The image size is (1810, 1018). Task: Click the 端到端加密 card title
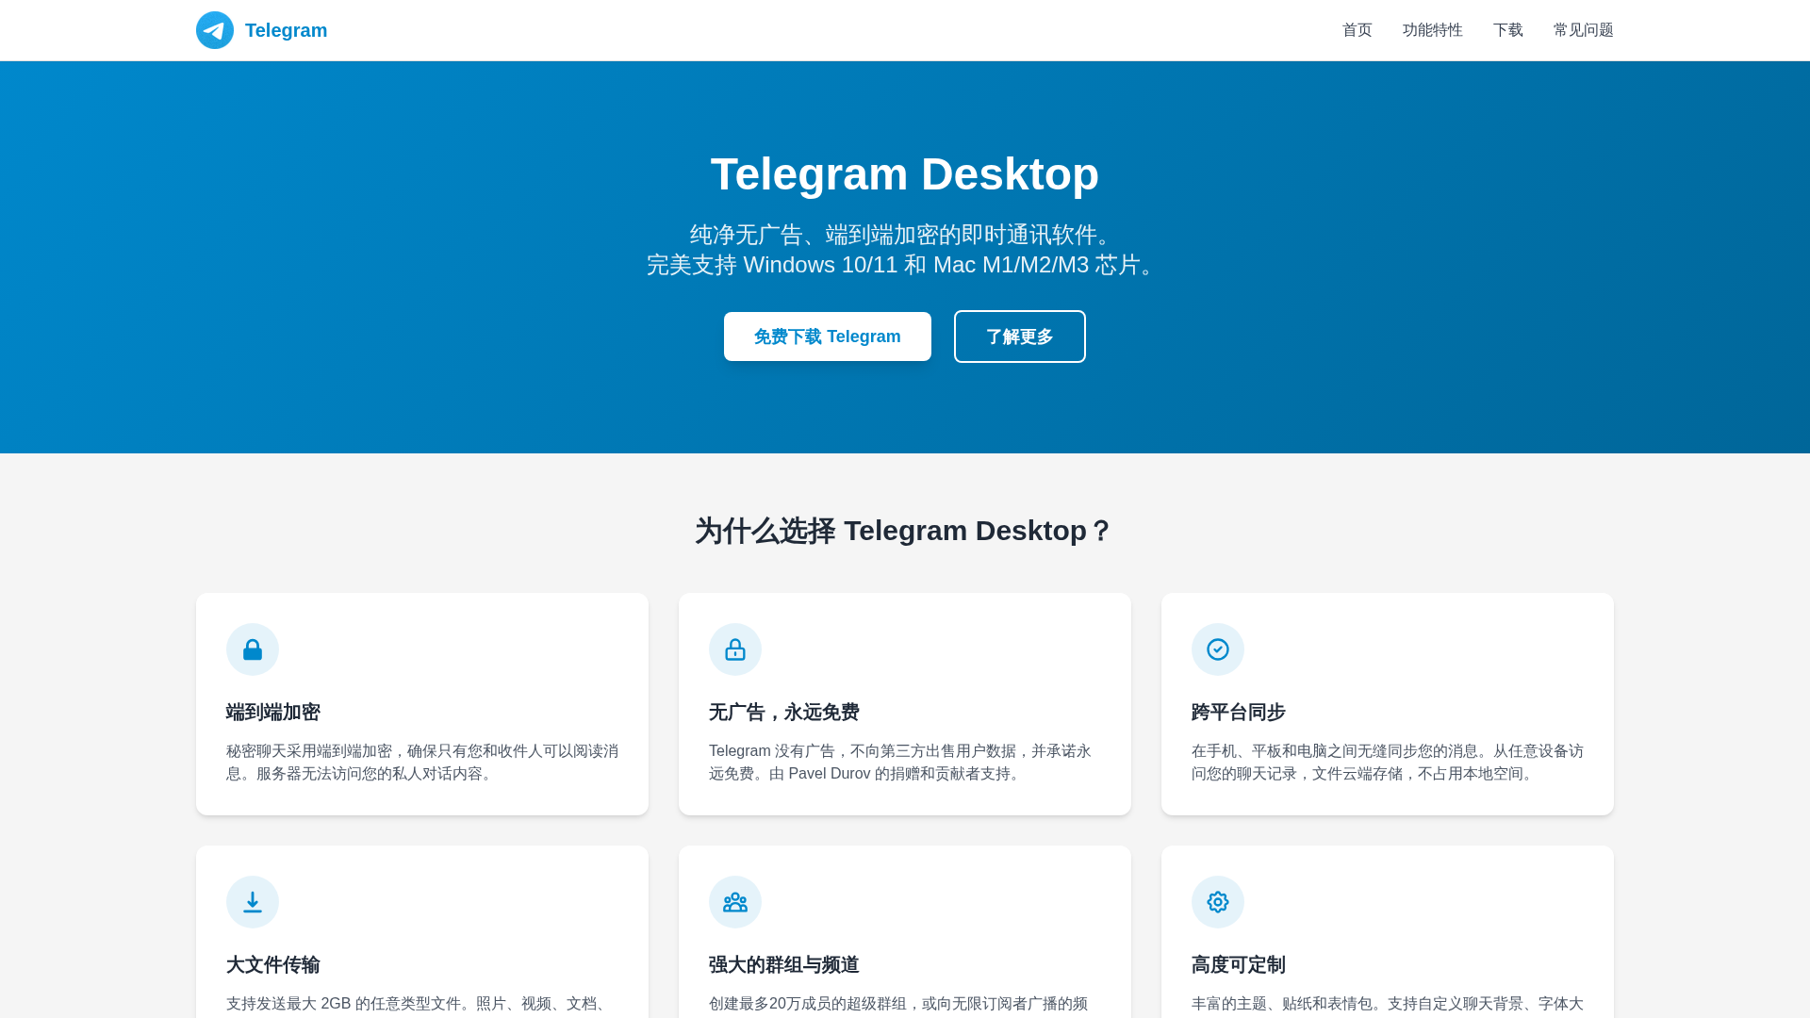(273, 713)
